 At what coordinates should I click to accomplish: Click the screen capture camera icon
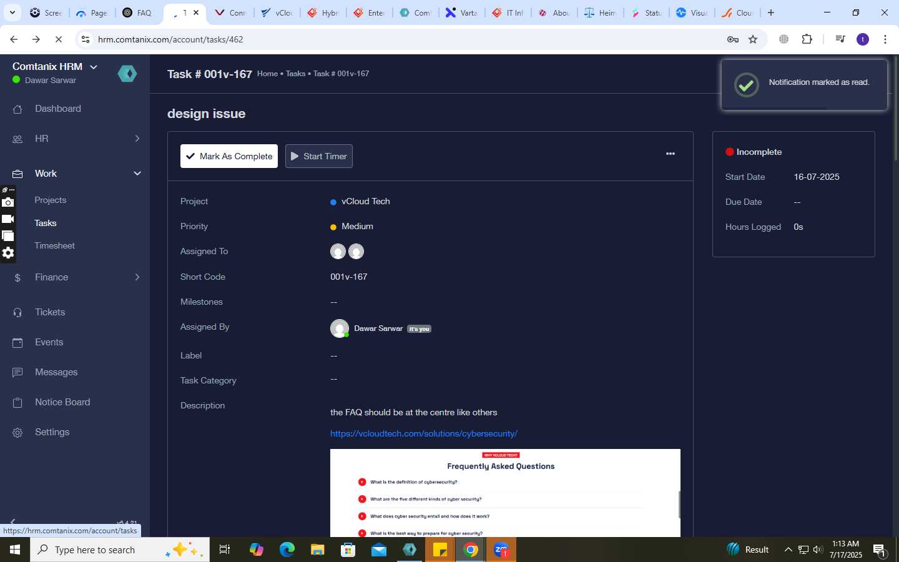click(7, 202)
